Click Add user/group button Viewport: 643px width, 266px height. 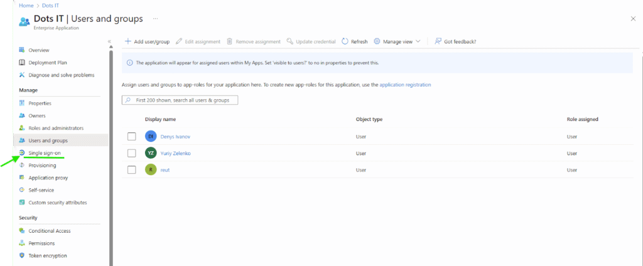coord(147,41)
